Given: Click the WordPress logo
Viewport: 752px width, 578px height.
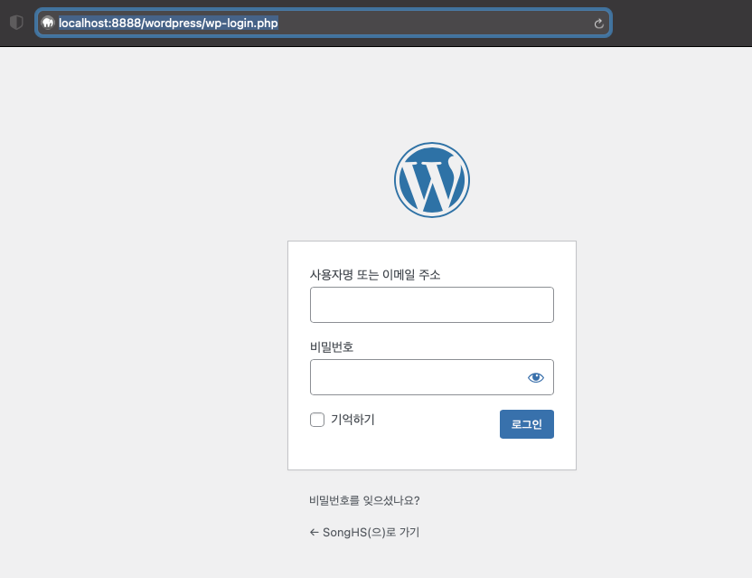Looking at the screenshot, I should [x=432, y=180].
